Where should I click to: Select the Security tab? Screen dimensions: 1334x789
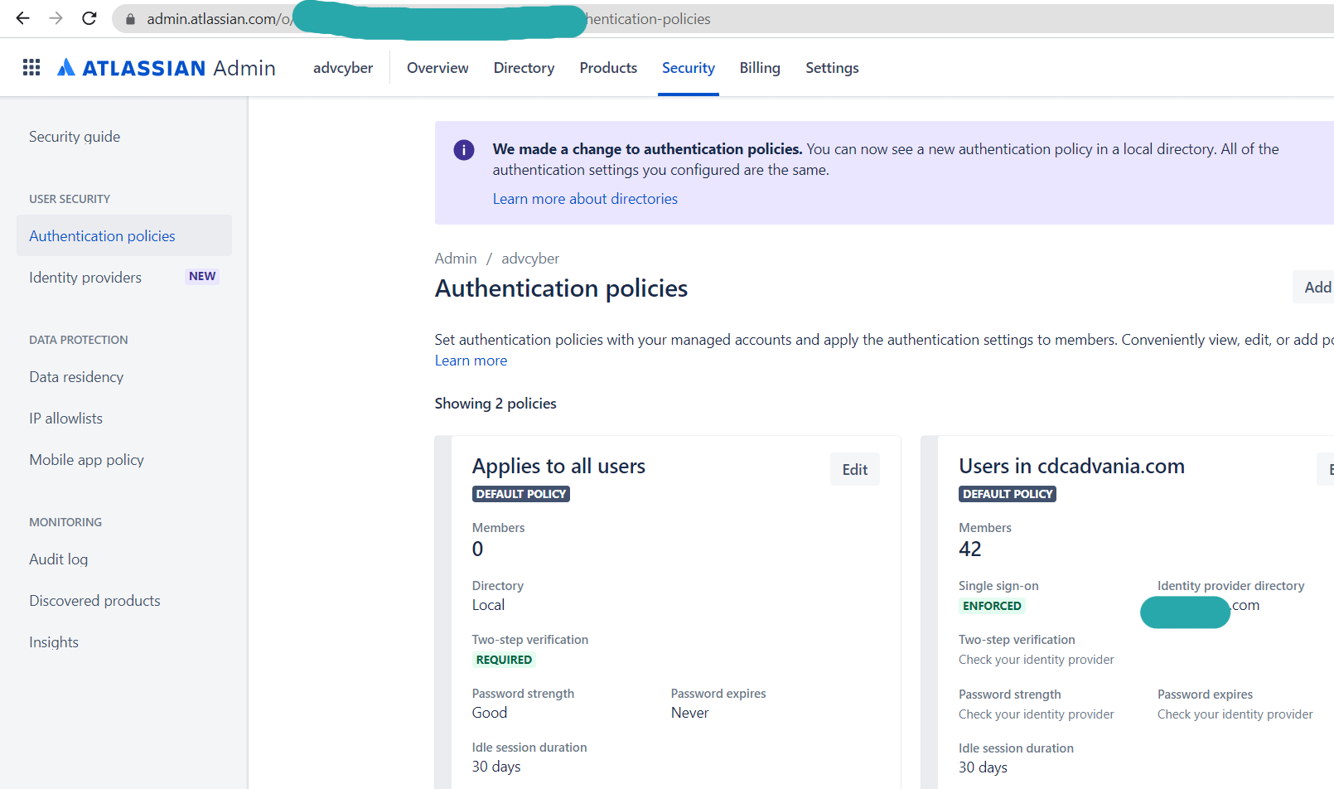point(689,68)
